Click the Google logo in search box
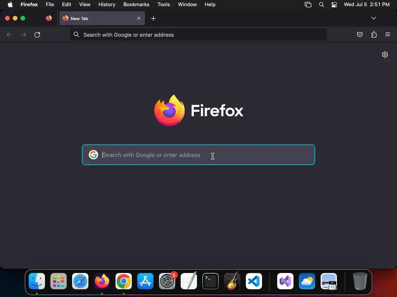 point(93,155)
